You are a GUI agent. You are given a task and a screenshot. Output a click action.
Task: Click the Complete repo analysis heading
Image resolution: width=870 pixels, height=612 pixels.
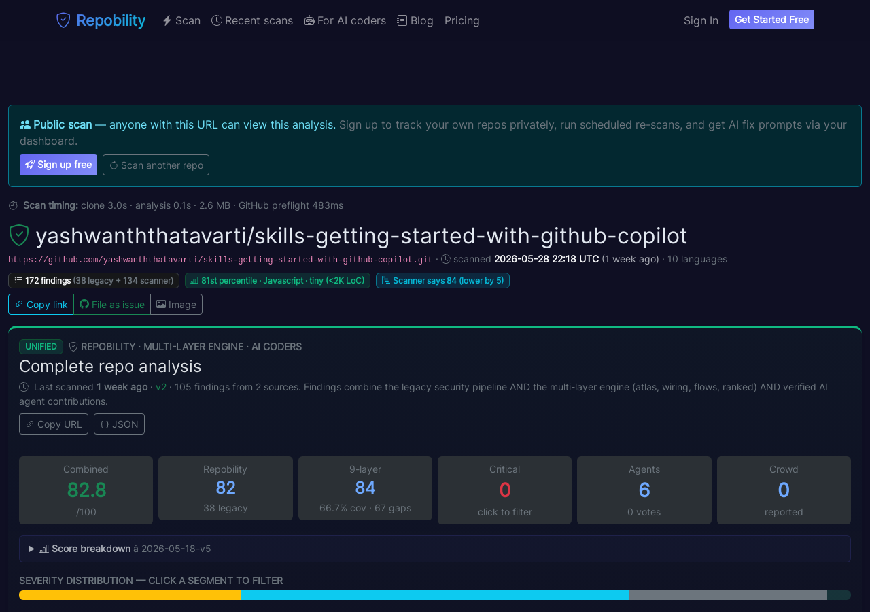(110, 366)
